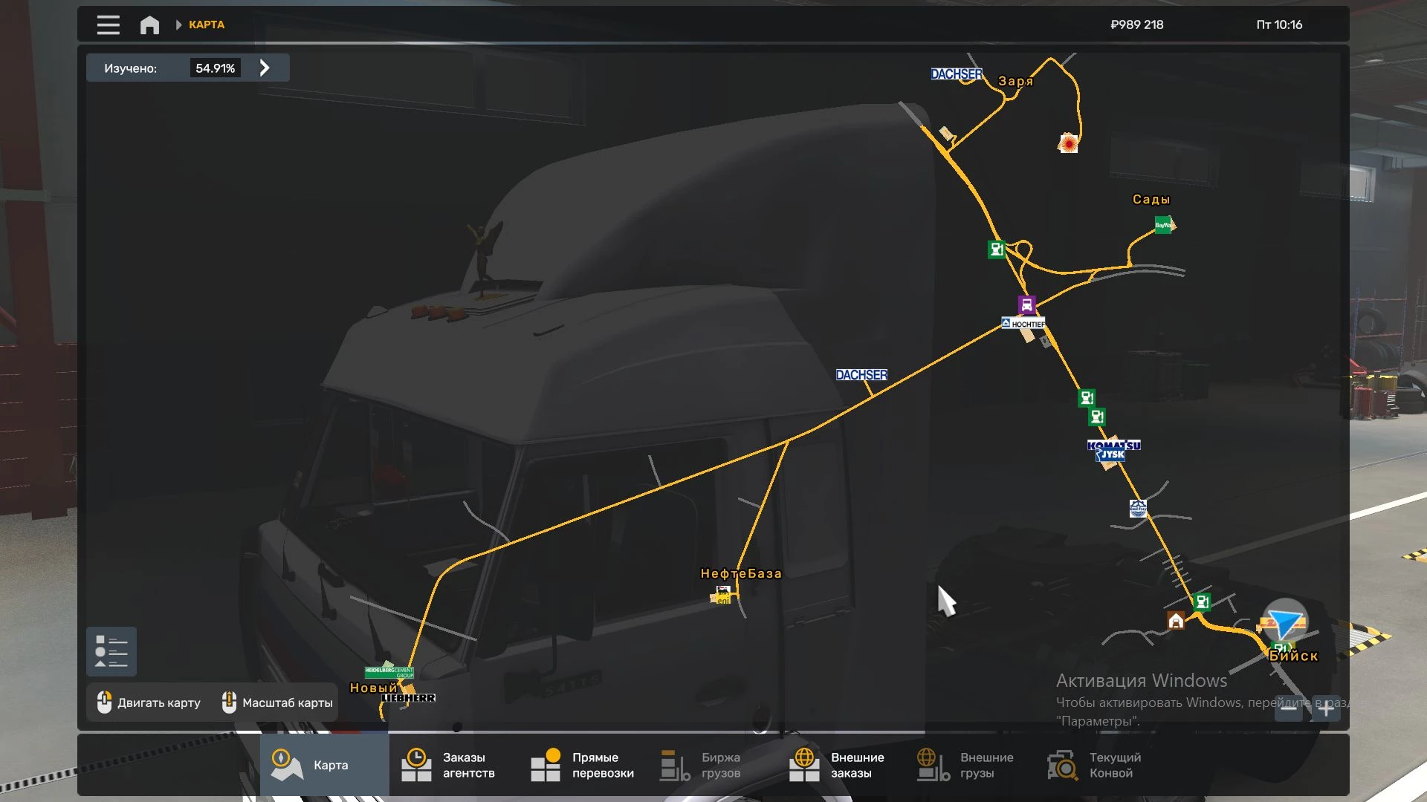The height and width of the screenshot is (802, 1427).
Task: Open Прямые перевозки tab
Action: pos(583,765)
